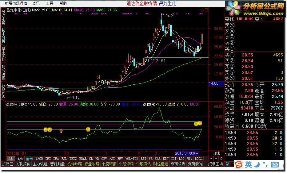
Task: Open the 资讯 menu
Action: pos(36,3)
